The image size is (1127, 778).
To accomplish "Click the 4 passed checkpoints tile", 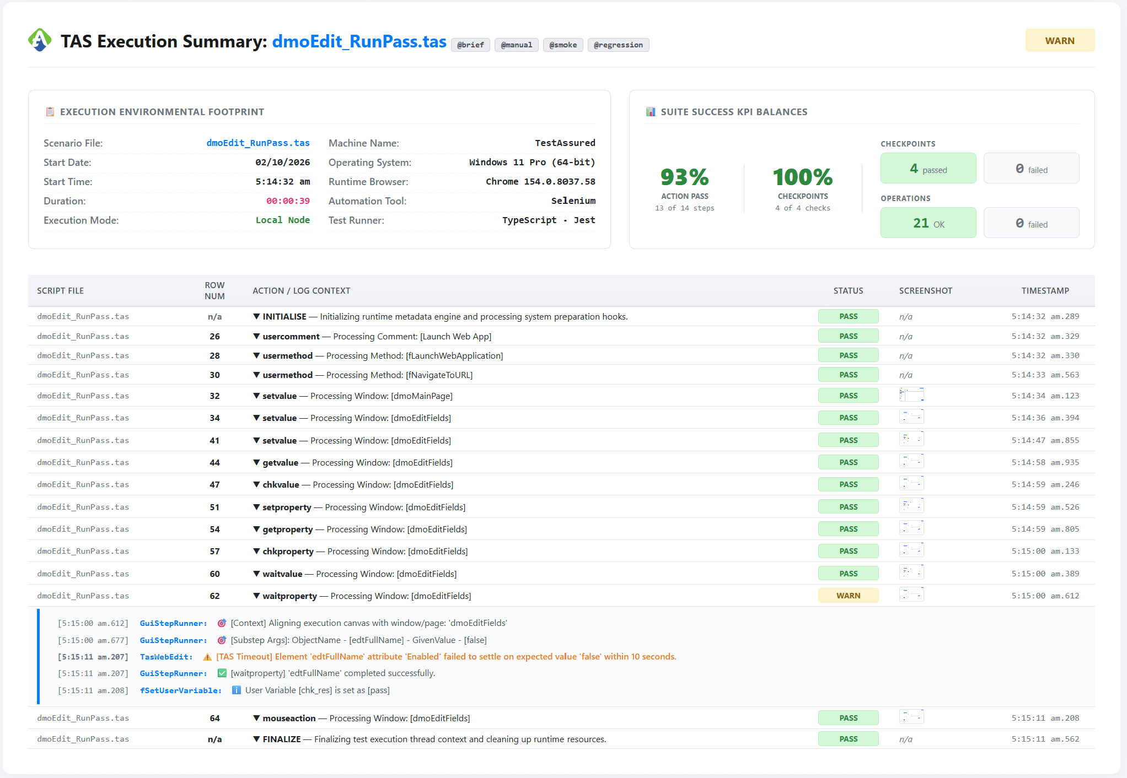I will coord(928,168).
